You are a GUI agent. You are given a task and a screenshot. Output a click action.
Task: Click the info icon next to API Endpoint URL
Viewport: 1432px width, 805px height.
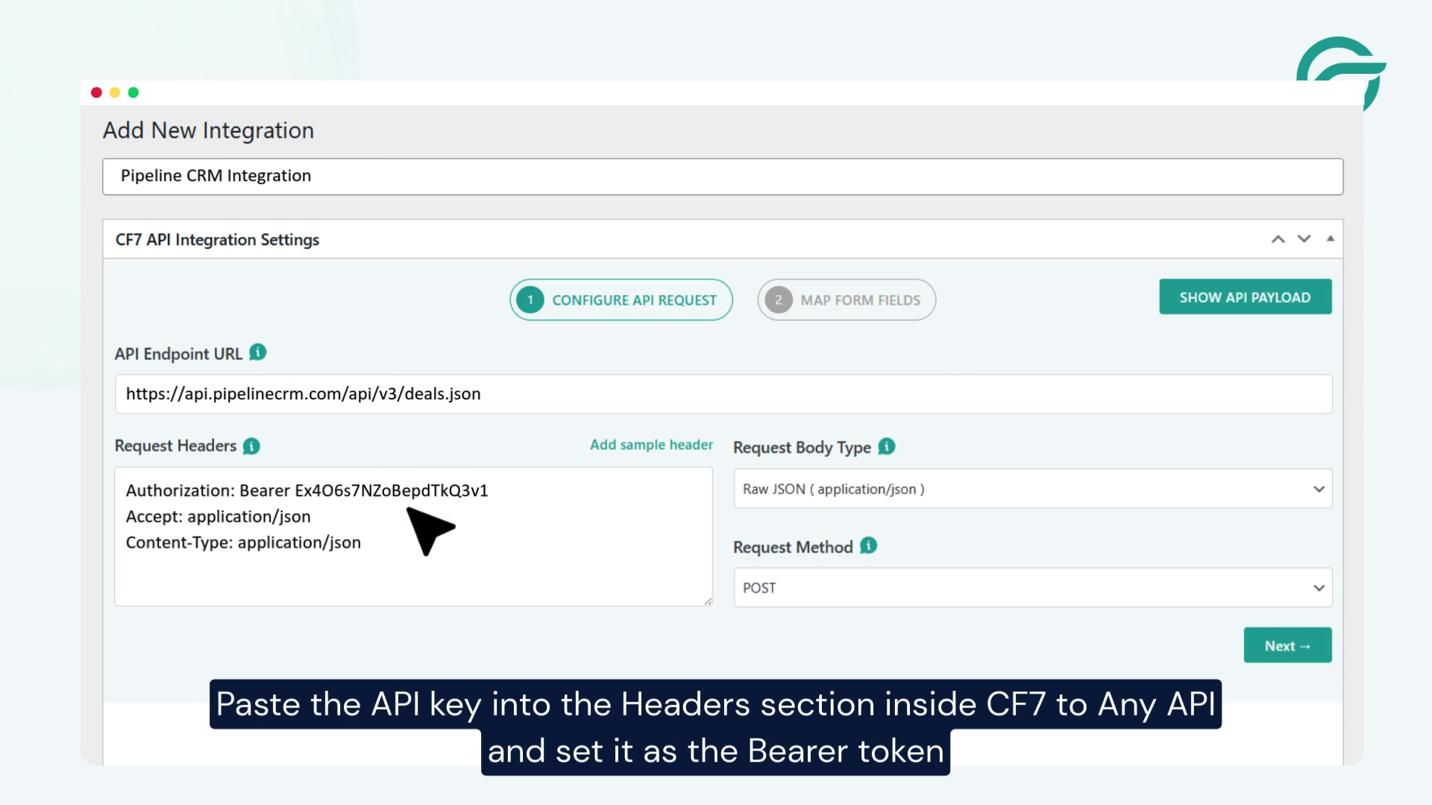257,353
